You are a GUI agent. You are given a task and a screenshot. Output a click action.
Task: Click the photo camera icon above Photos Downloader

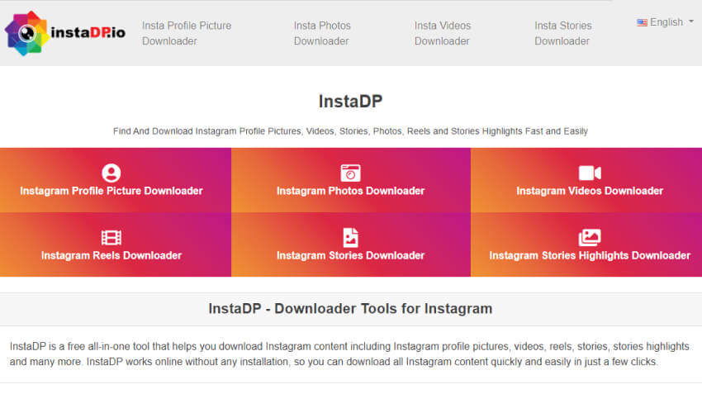click(350, 173)
